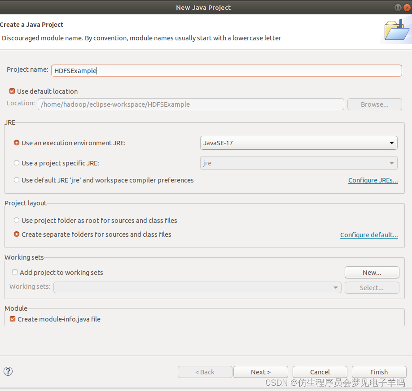Viewport: 412px width, 391px height.
Task: Open Configure JREs... link
Action: click(373, 180)
